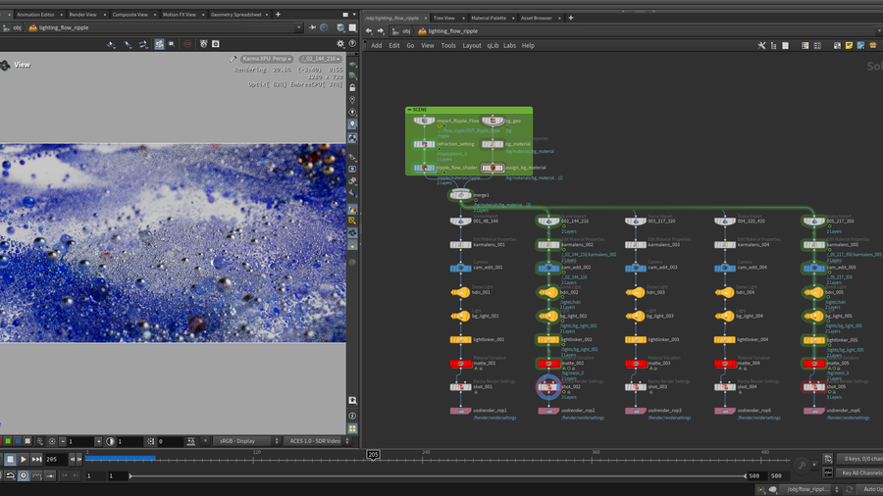
Task: Click the hdri_002 light node icon
Action: 547,292
